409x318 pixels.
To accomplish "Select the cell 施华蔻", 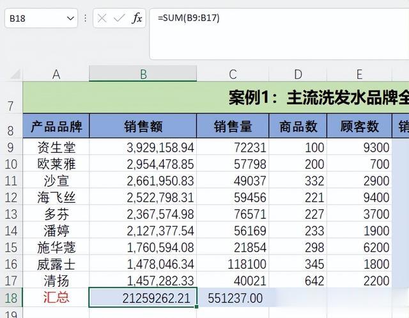I will click(56, 247).
